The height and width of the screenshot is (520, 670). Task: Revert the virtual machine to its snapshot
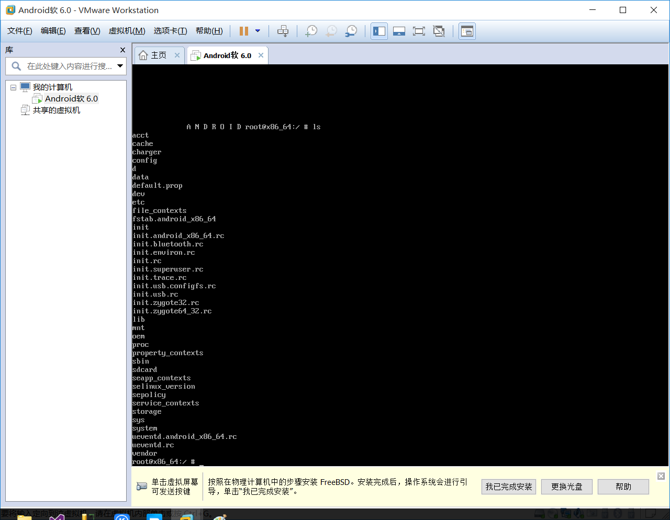(x=331, y=31)
